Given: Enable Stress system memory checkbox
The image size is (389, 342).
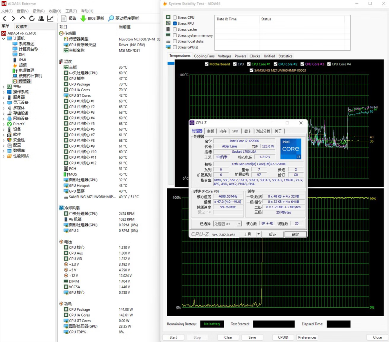Looking at the screenshot, I should click(x=175, y=35).
